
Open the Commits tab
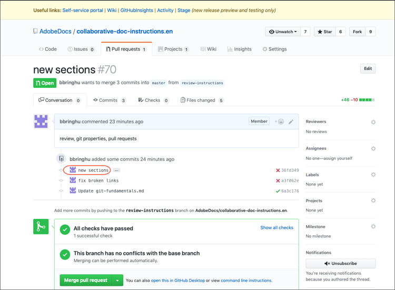(x=109, y=100)
